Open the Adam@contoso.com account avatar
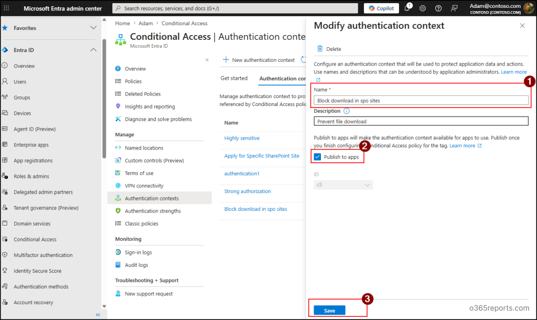Image resolution: width=537 pixels, height=320 pixels. point(529,8)
